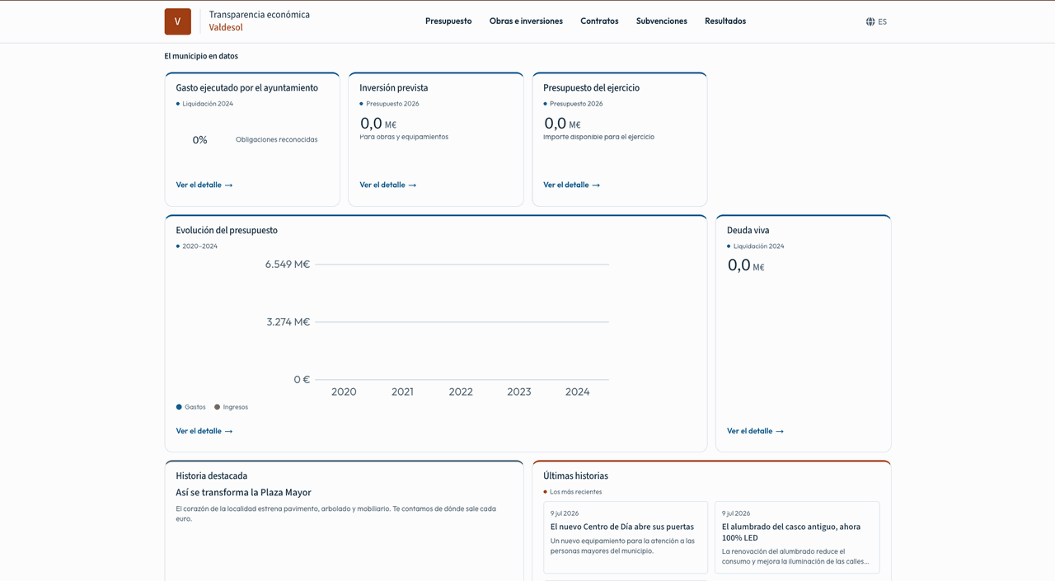Screen dimensions: 1055x581
Task: Click the Presupuesto del ejercicio card heading
Action: 592,88
